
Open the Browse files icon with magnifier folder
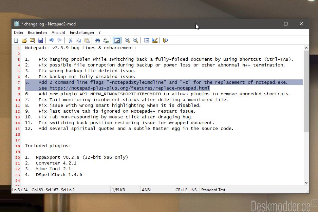[x=33, y=40]
